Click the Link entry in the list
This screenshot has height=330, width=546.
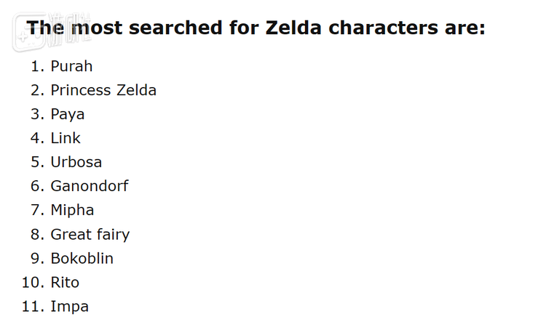(66, 138)
